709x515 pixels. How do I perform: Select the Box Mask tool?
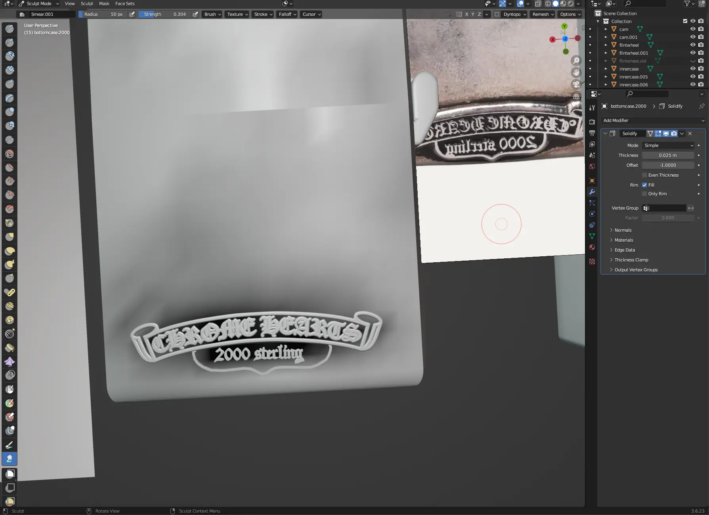pos(10,474)
